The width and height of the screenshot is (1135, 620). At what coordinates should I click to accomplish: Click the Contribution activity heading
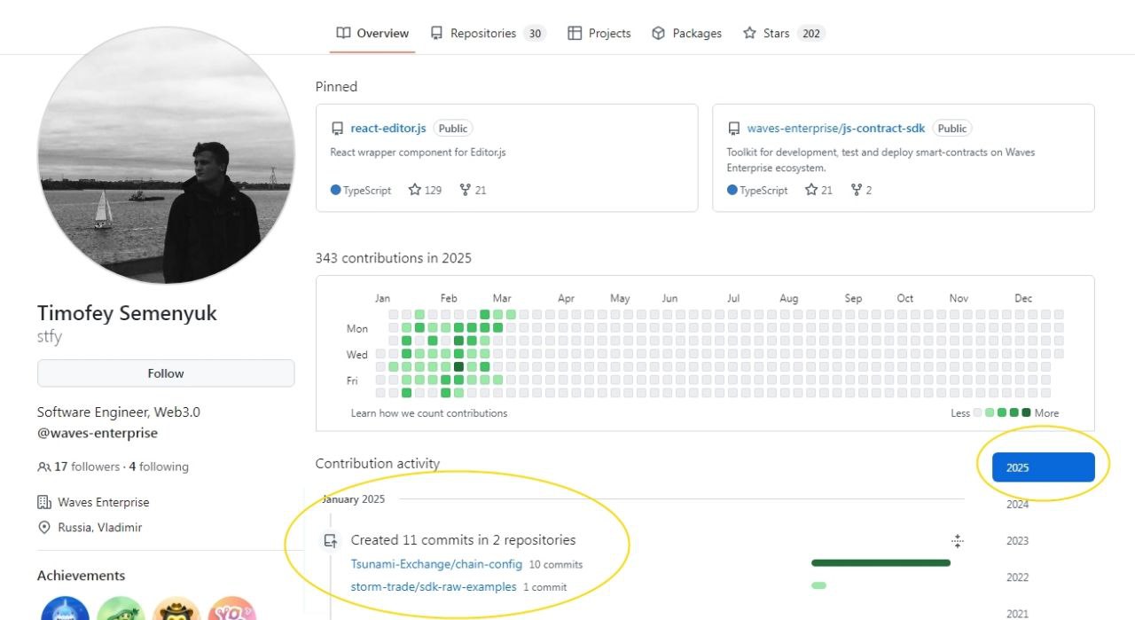pos(378,464)
